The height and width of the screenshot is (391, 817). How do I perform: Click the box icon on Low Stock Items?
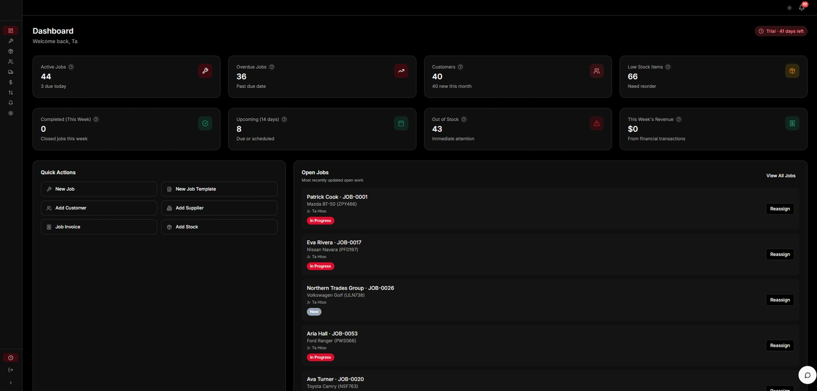tap(792, 71)
